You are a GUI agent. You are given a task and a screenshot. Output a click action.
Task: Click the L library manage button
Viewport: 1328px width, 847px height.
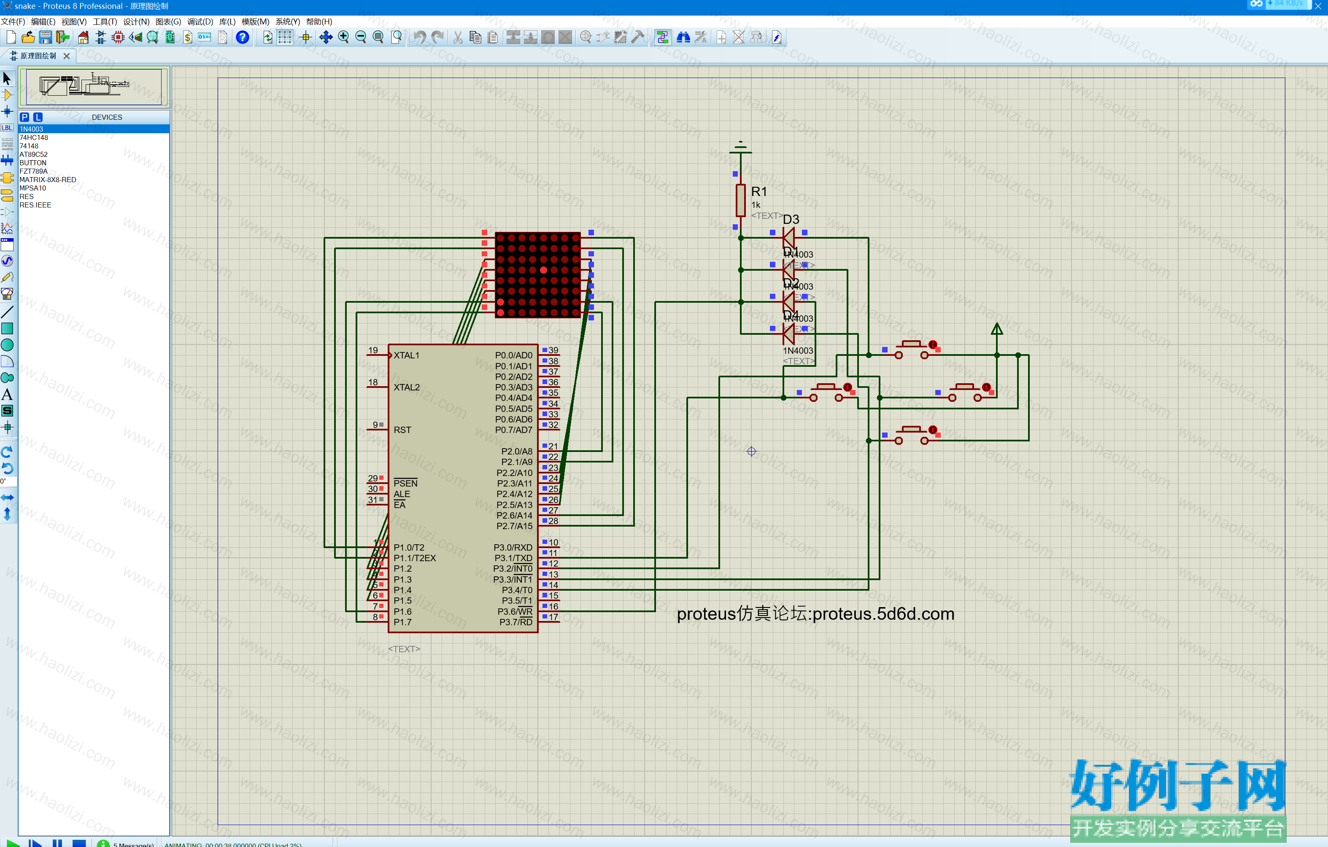[38, 117]
